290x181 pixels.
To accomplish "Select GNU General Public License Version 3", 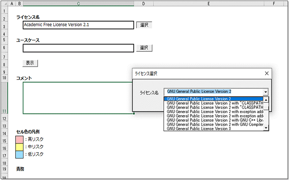I will (x=199, y=128).
